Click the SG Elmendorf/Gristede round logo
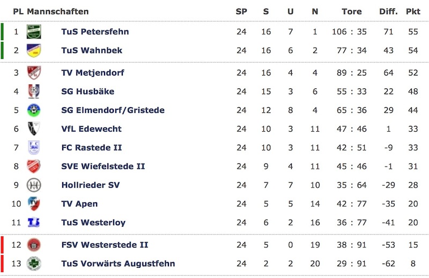The width and height of the screenshot is (429, 278). click(x=34, y=110)
